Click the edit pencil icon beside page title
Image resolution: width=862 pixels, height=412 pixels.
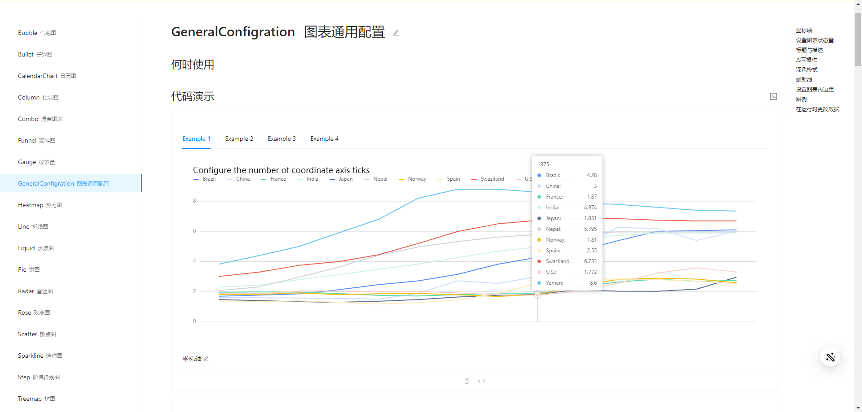pyautogui.click(x=396, y=33)
